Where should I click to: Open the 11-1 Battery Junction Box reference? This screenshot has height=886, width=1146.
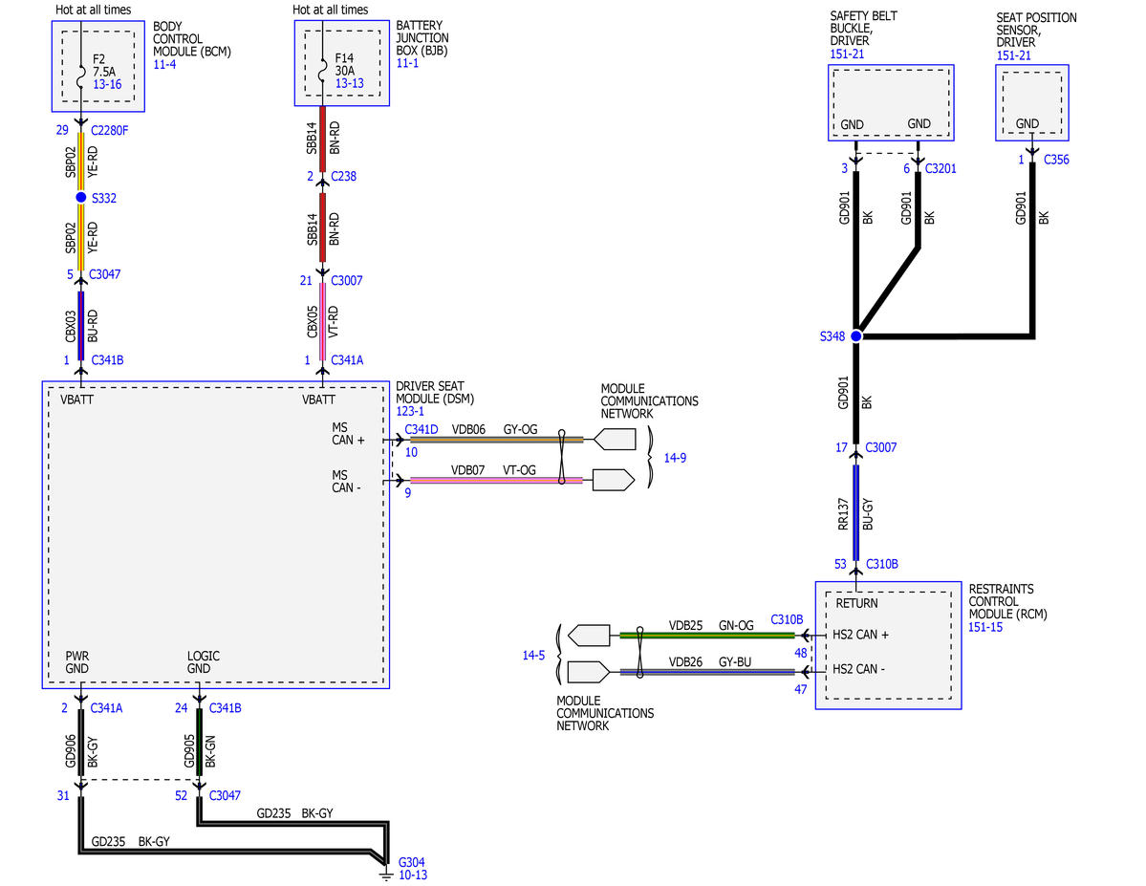[x=407, y=64]
